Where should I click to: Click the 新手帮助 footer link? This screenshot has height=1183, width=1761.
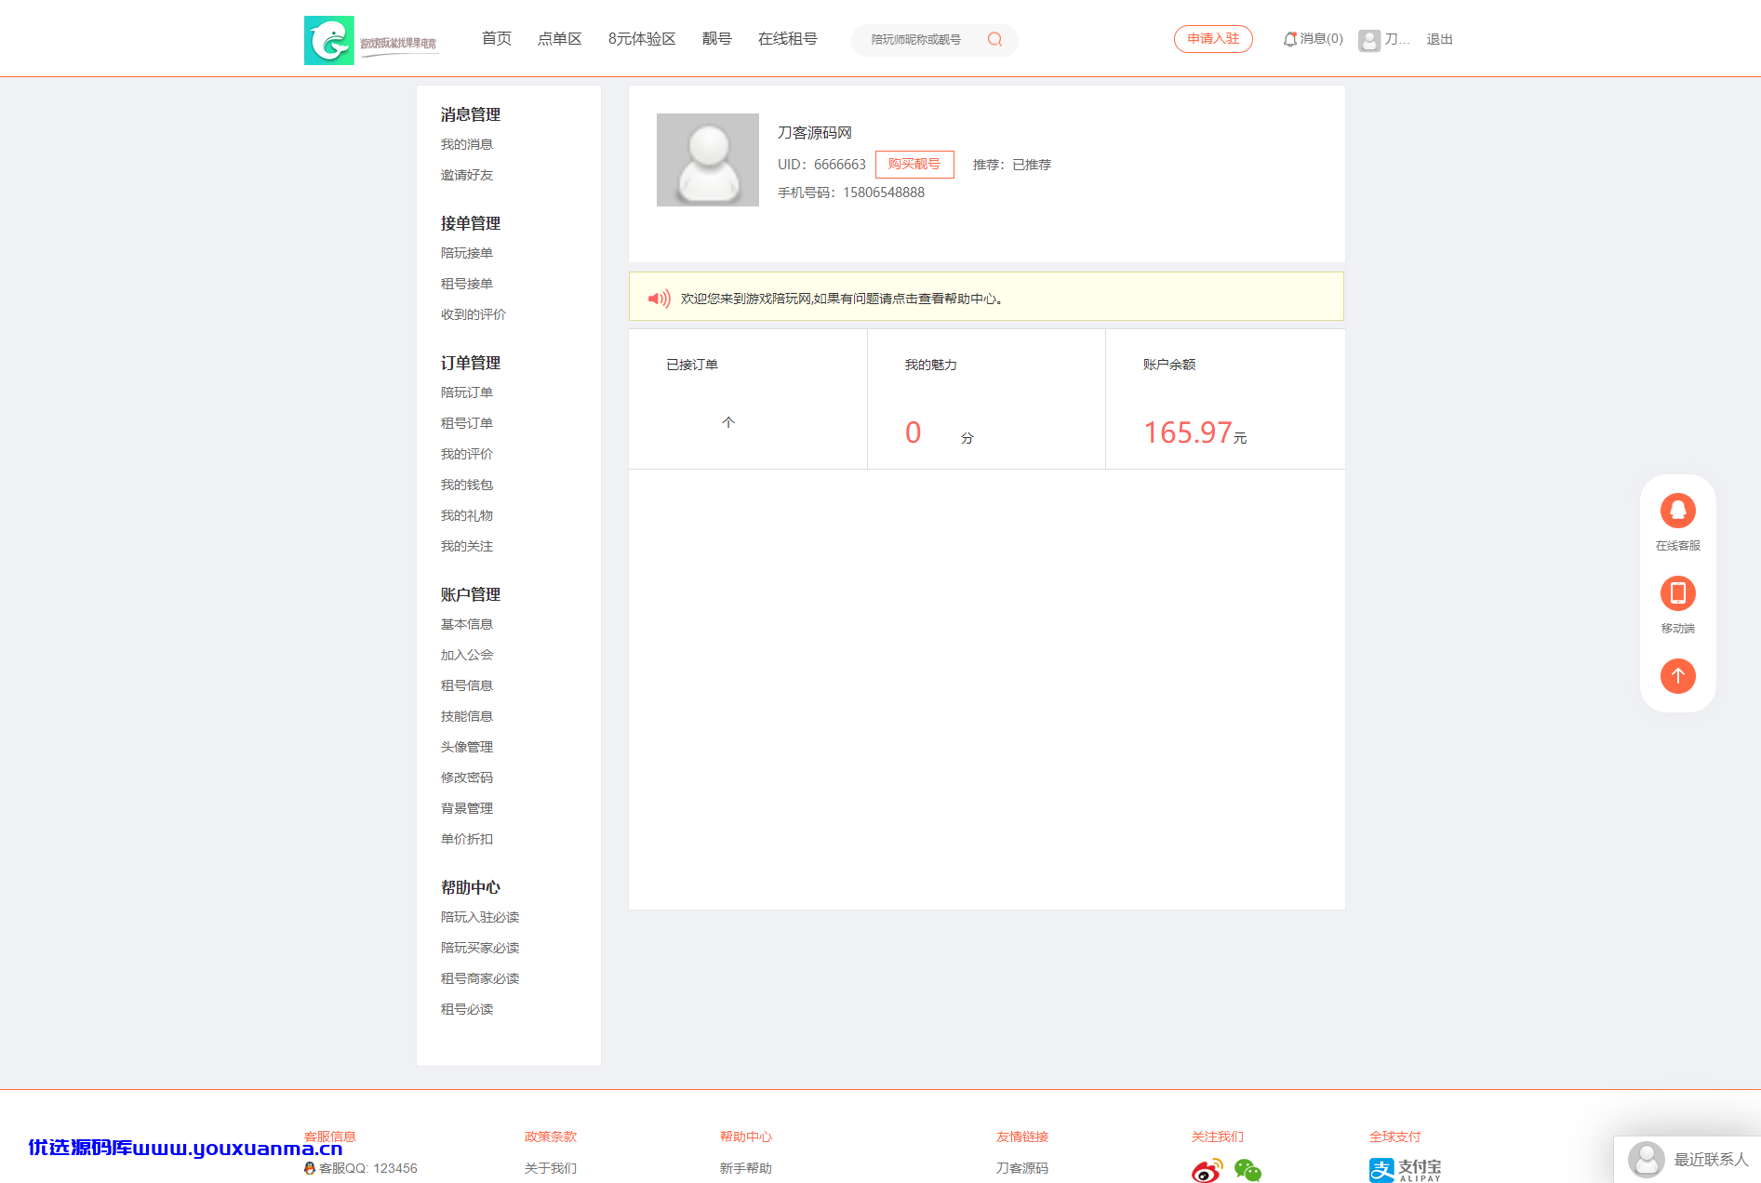pos(746,1168)
